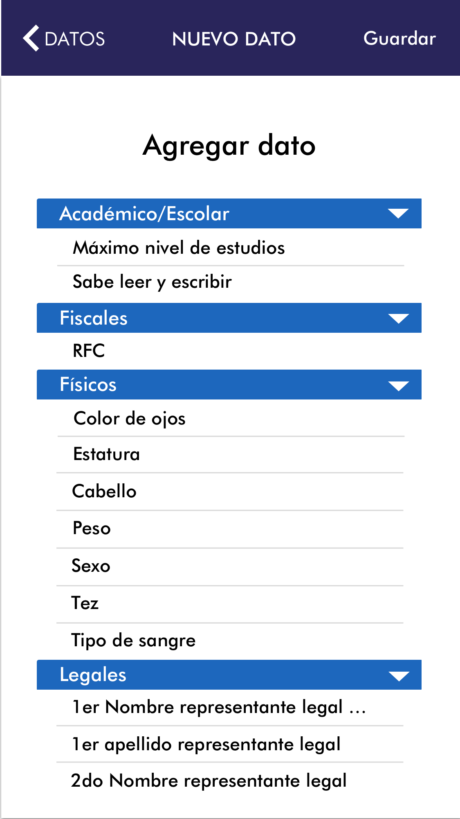Pick 1er Nombre representante legal
The height and width of the screenshot is (819, 460).
(x=219, y=707)
